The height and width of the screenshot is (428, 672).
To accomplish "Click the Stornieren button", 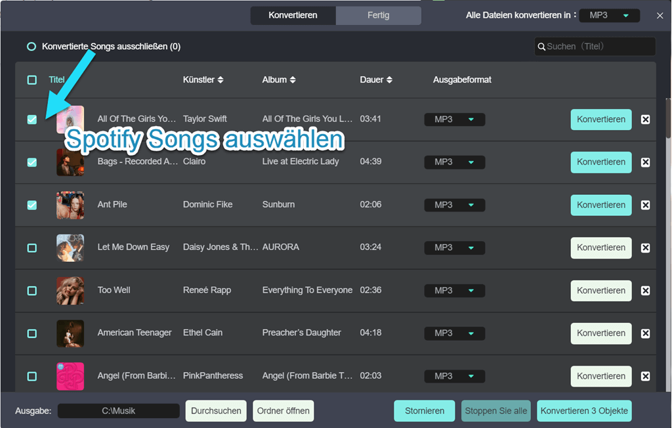I will click(425, 411).
